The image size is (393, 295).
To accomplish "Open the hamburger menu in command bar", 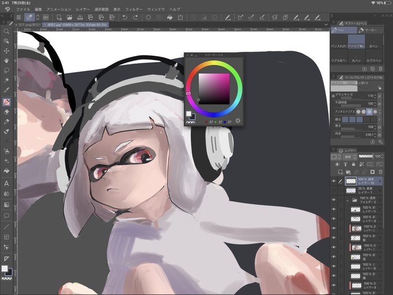I will (x=18, y=17).
